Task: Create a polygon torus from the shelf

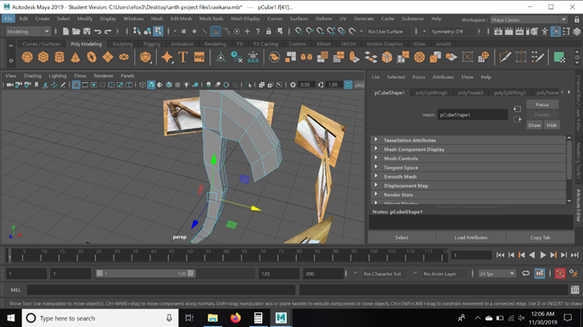Action: coord(92,57)
